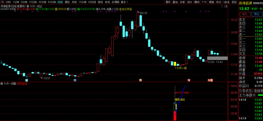Click the small icon beside 主力净额
The image size is (263, 121).
click(x=254, y=95)
